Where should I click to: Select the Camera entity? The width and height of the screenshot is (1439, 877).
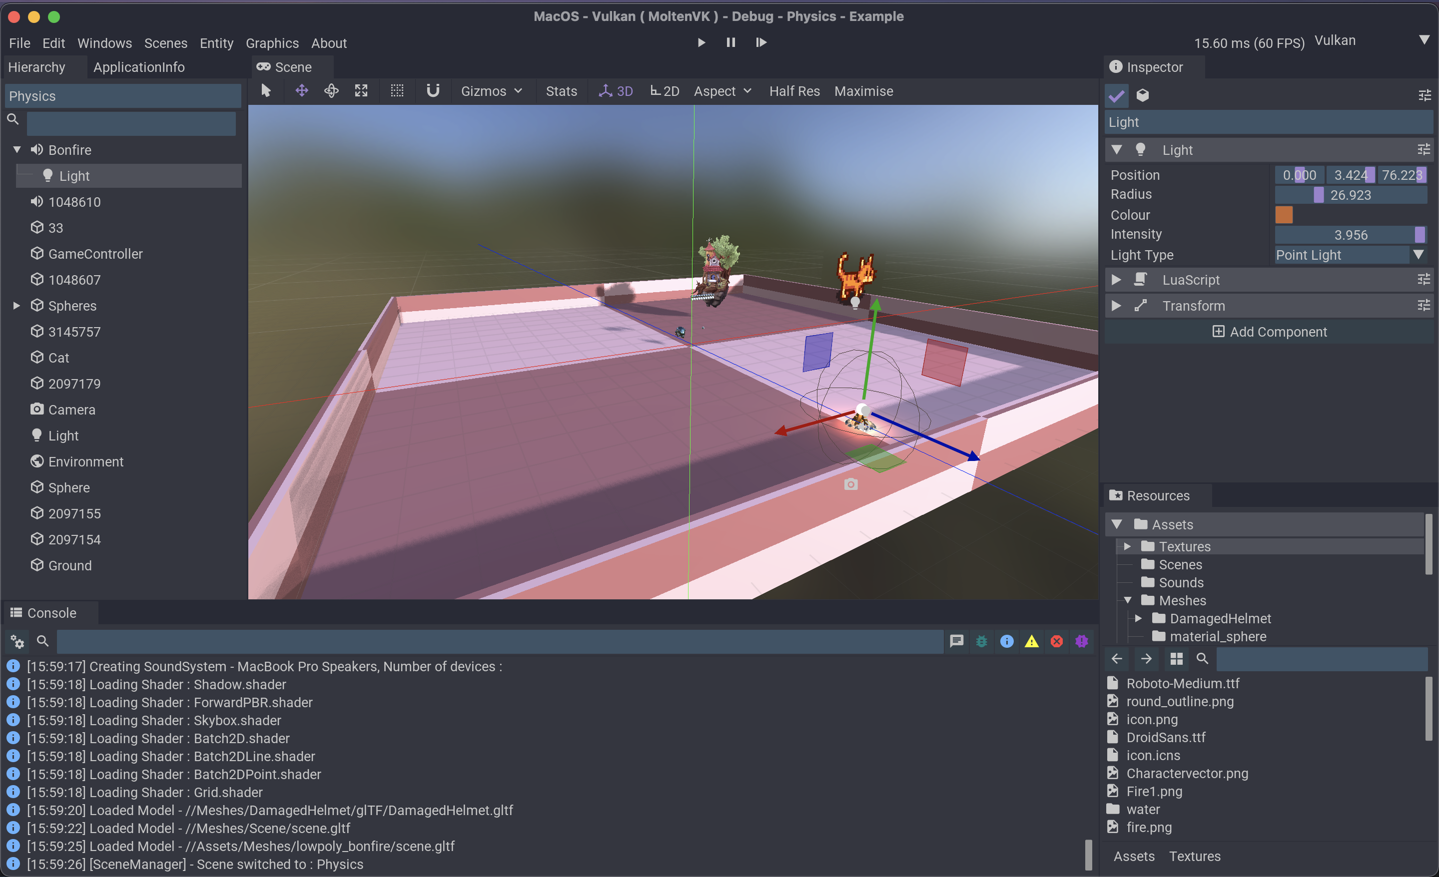pos(71,410)
